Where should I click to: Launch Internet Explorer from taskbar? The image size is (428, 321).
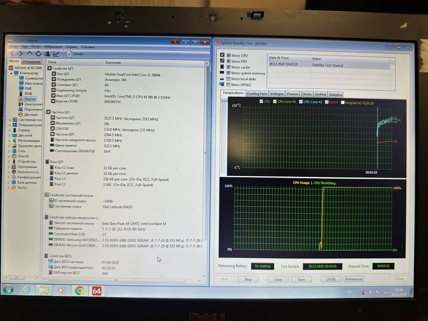(x=26, y=290)
